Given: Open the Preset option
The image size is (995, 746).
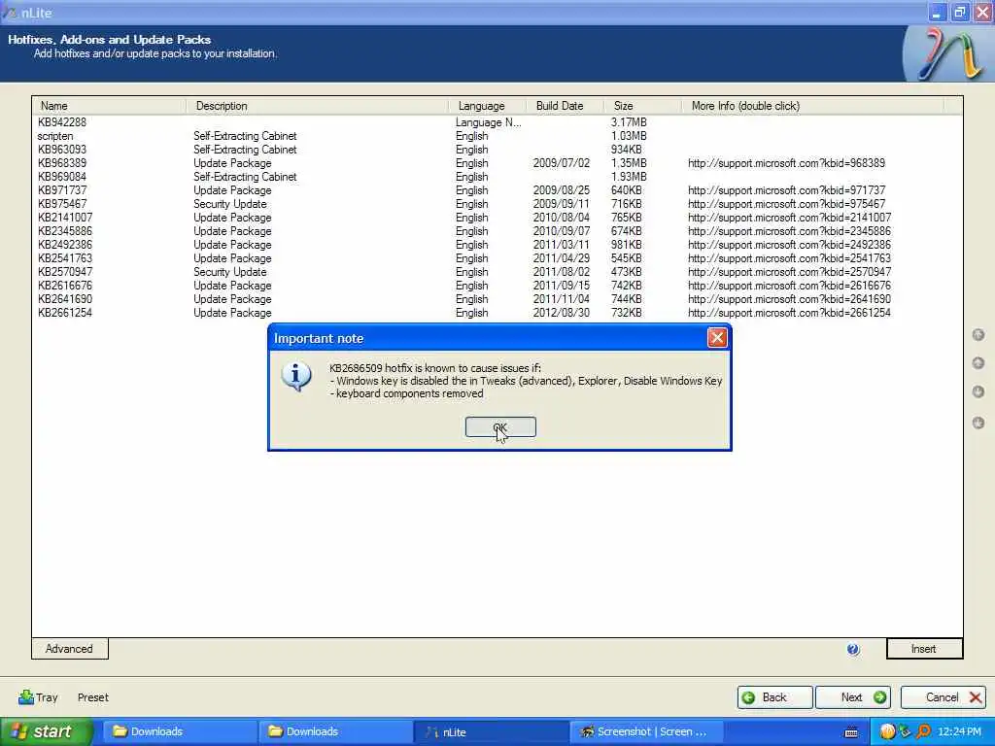Looking at the screenshot, I should pyautogui.click(x=93, y=697).
